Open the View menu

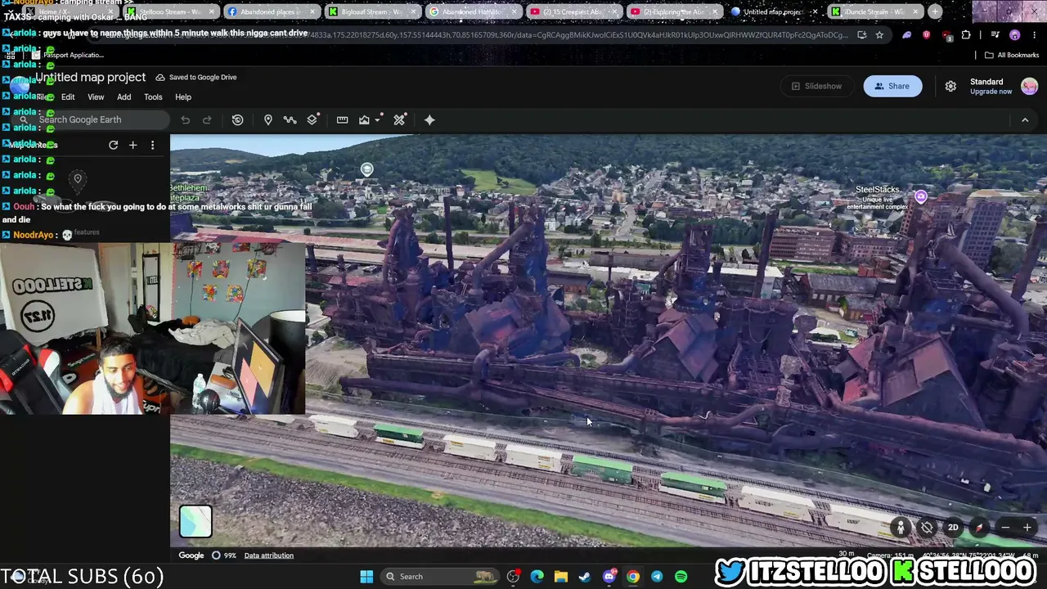(x=96, y=97)
